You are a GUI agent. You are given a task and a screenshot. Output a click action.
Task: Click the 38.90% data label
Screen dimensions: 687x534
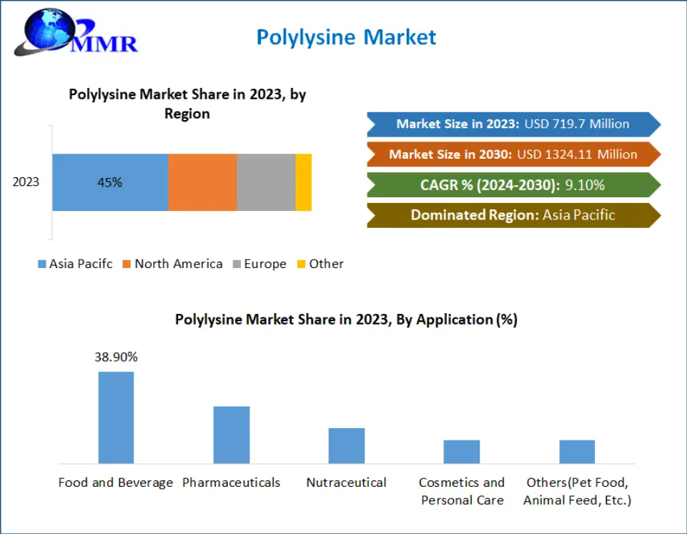pyautogui.click(x=116, y=357)
